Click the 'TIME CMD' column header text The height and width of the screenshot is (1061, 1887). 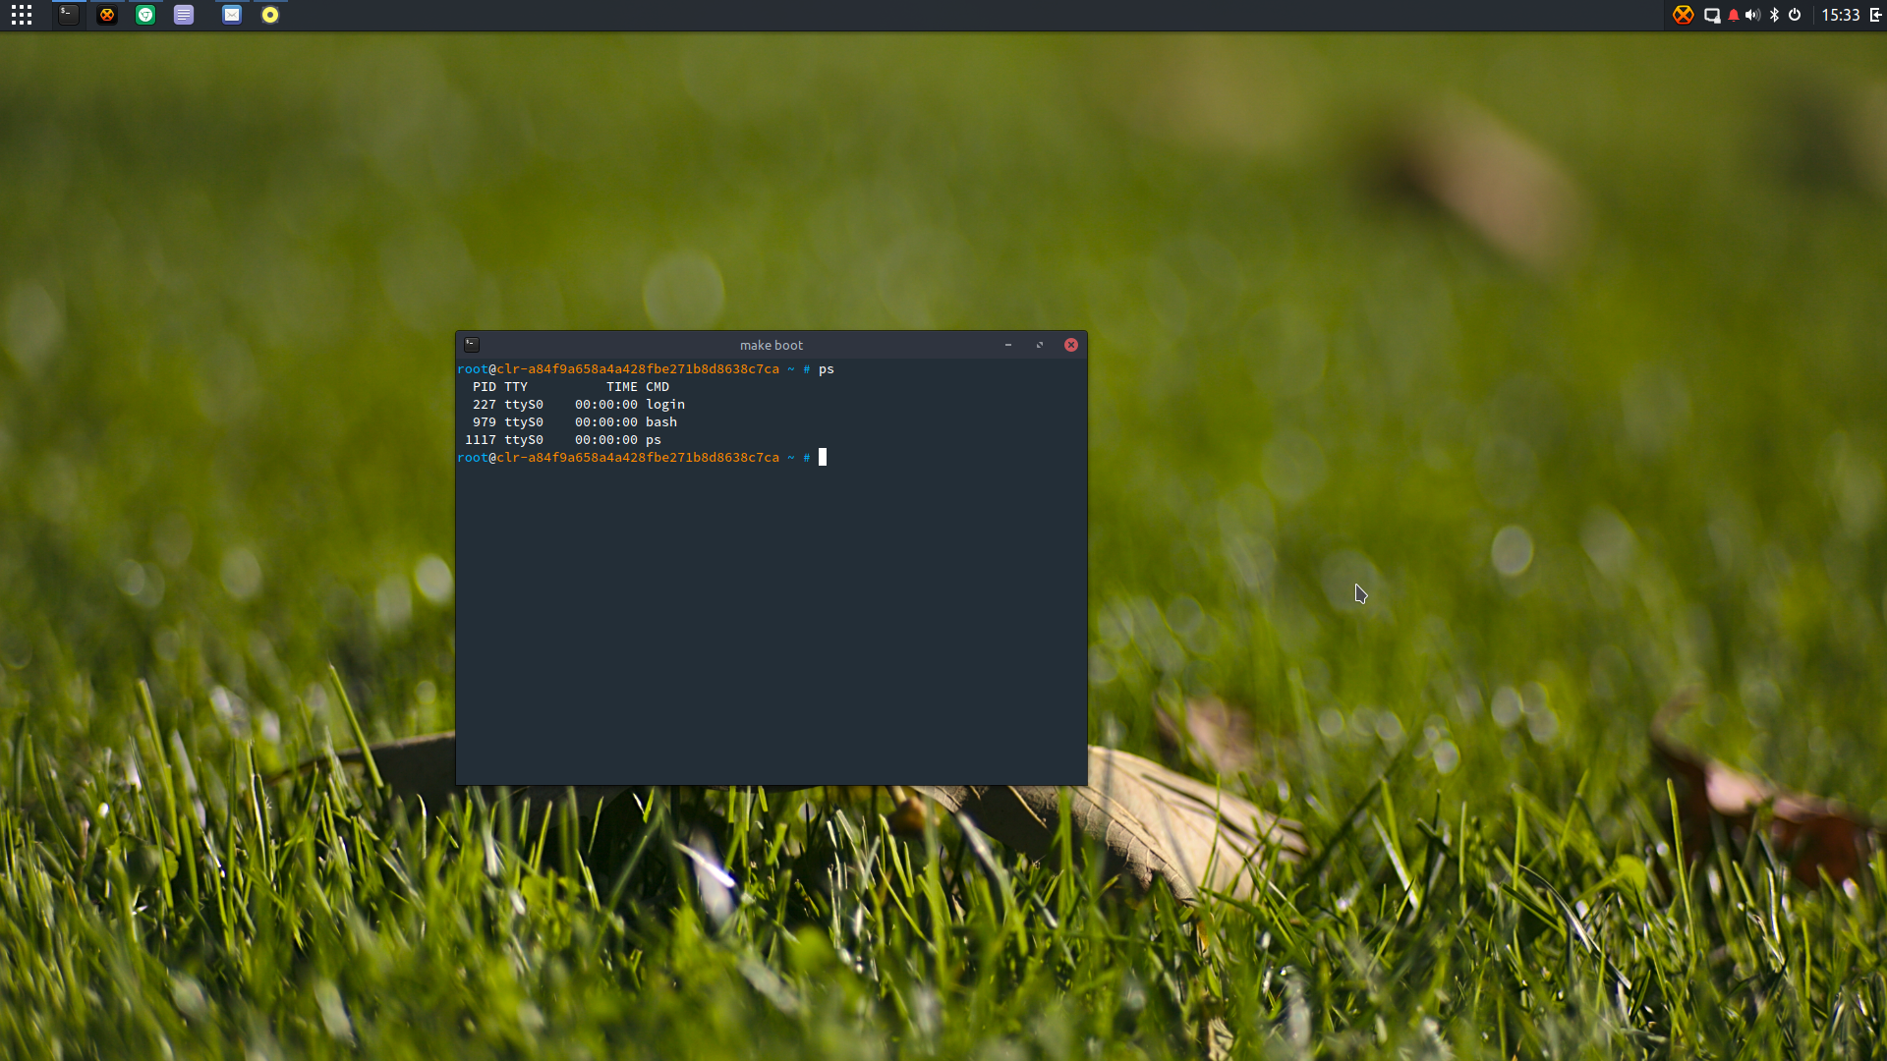638,387
